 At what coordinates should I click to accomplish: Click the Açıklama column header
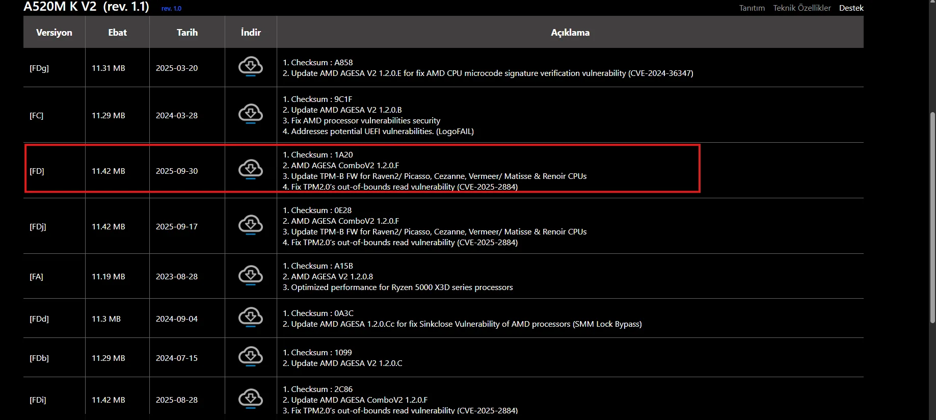[x=570, y=32]
